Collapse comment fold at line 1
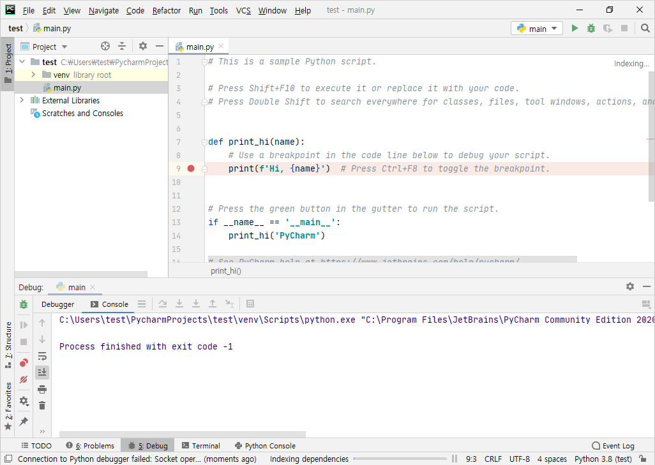This screenshot has width=655, height=465. click(x=204, y=62)
